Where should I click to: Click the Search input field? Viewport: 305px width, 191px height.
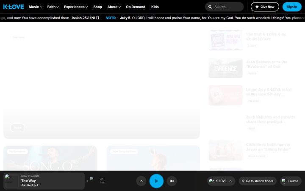[224, 7]
